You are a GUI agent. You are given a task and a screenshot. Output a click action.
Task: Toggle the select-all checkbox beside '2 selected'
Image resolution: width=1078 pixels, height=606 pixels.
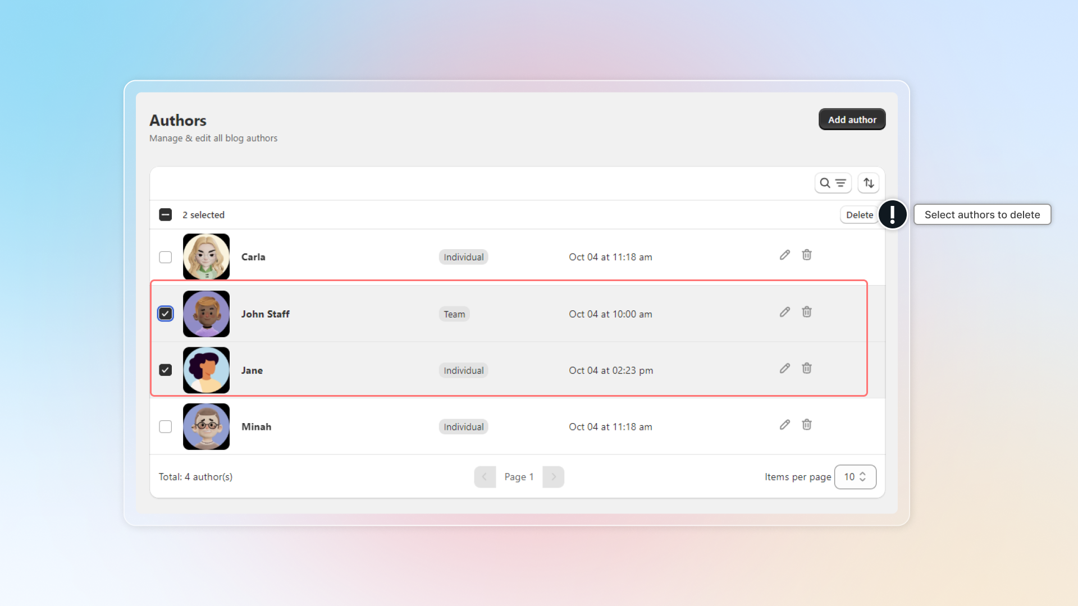[165, 215]
